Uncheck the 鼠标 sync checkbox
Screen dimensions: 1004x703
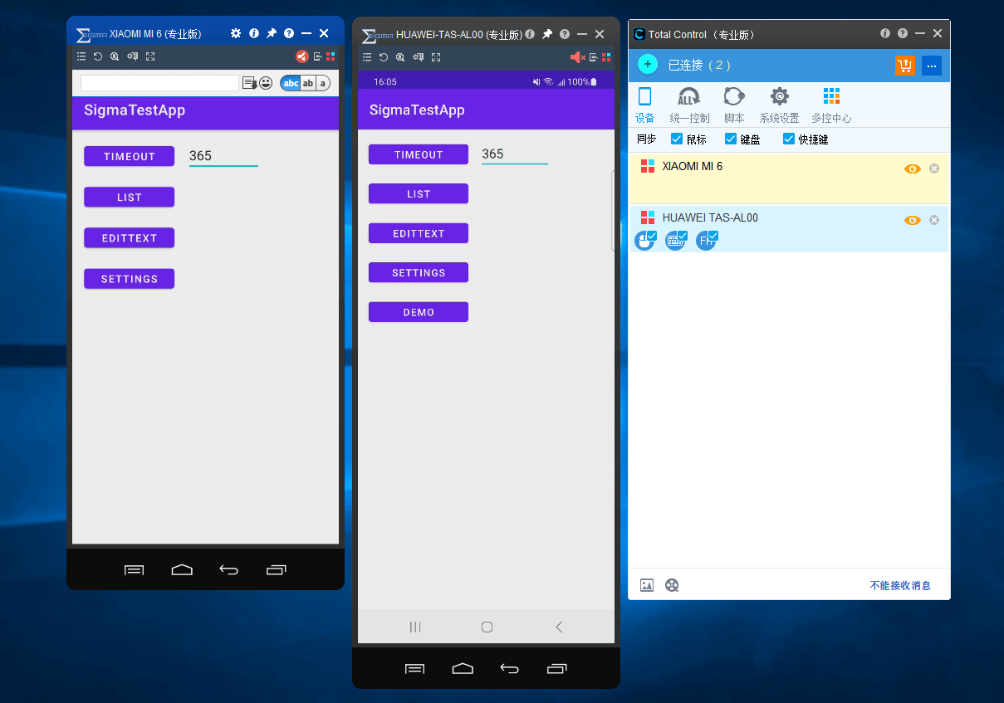click(677, 139)
